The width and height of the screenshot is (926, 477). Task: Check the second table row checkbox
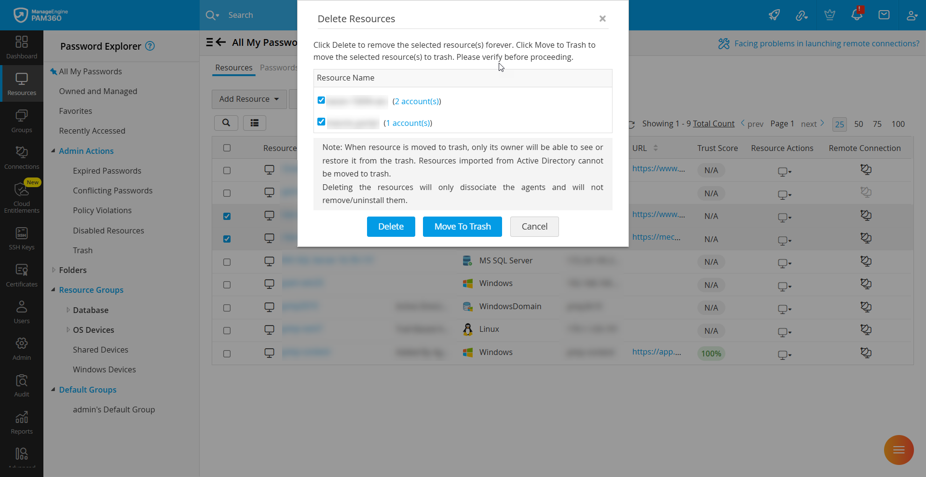point(227,193)
